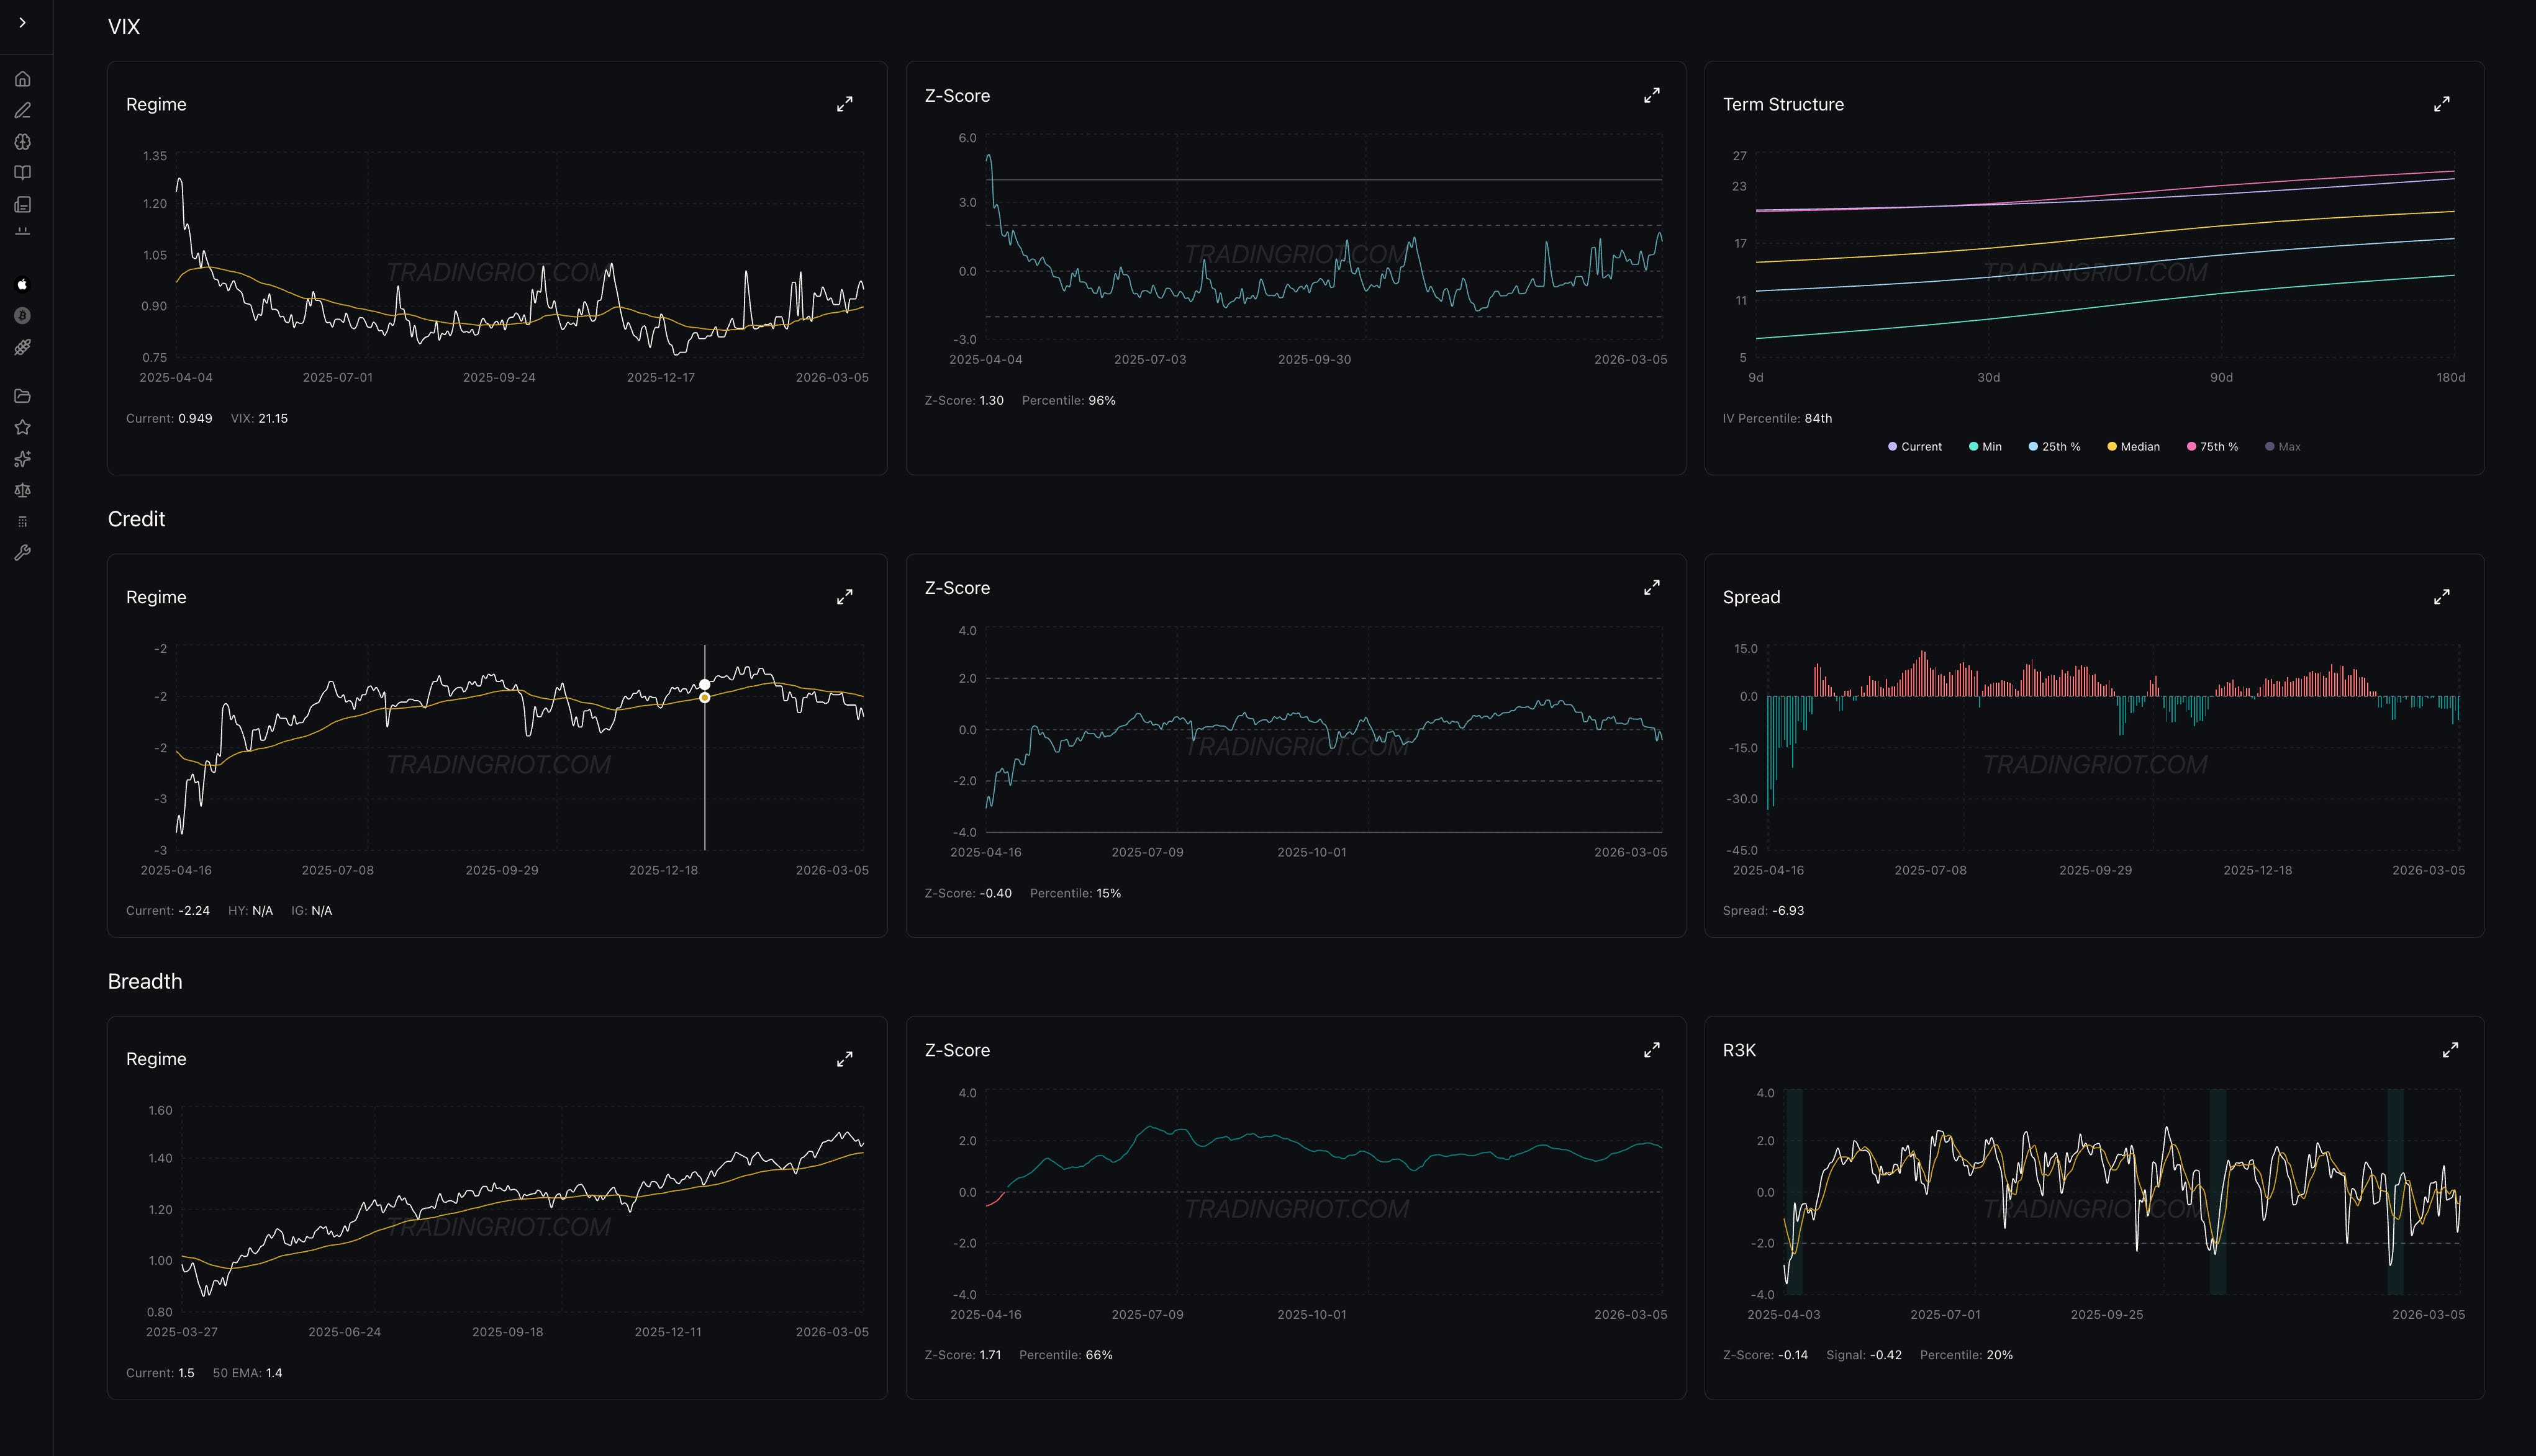This screenshot has height=1456, width=2536.
Task: Toggle the Current series in legend
Action: pyautogui.click(x=1914, y=447)
